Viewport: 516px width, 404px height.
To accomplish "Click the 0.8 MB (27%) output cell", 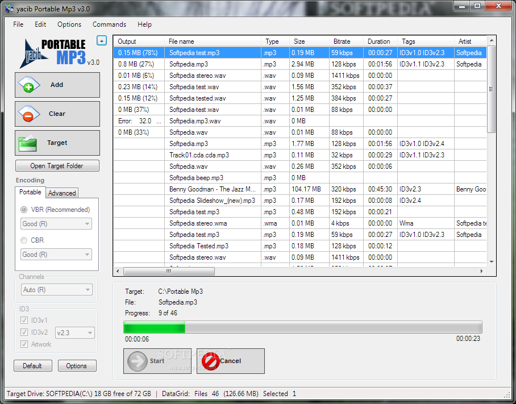I will pos(139,64).
